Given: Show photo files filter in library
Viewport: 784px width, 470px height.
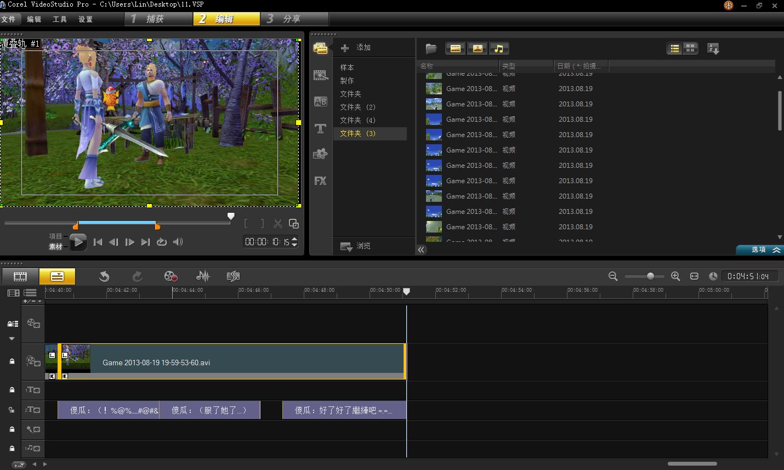Looking at the screenshot, I should pos(478,49).
